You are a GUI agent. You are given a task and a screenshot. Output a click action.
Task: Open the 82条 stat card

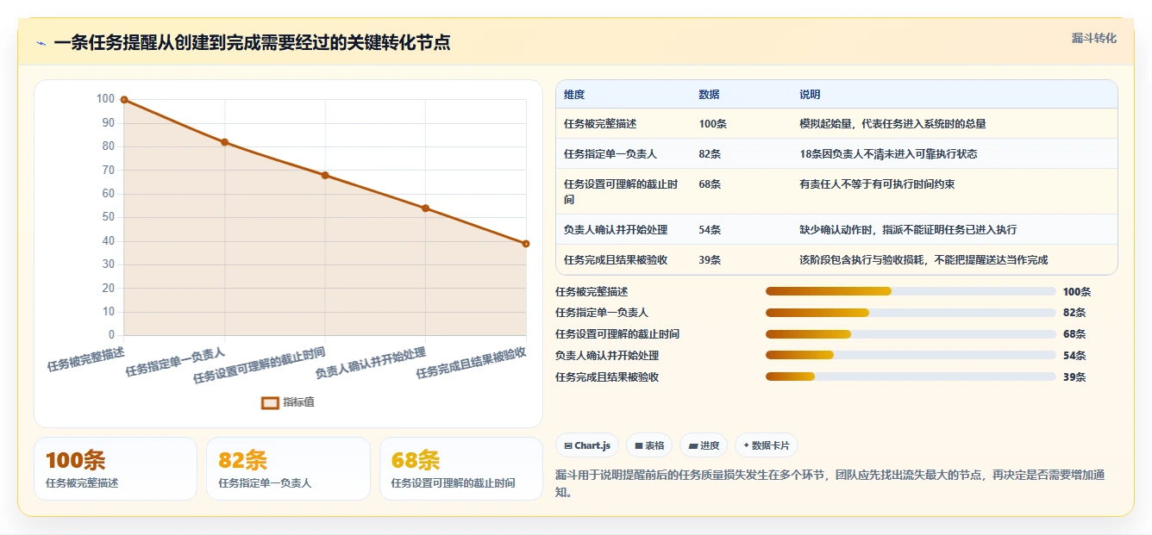click(288, 469)
